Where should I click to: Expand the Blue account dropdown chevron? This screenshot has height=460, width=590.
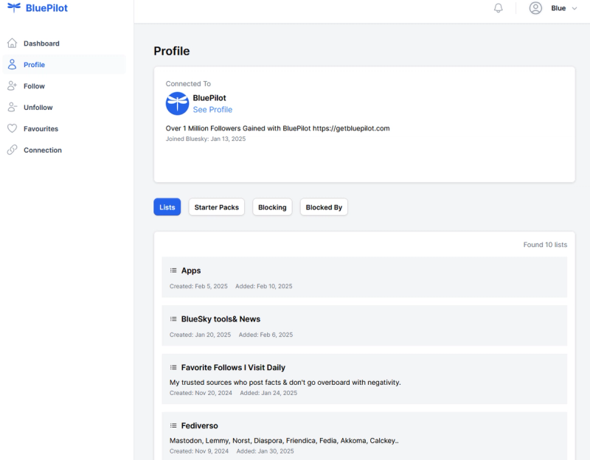[x=575, y=8]
